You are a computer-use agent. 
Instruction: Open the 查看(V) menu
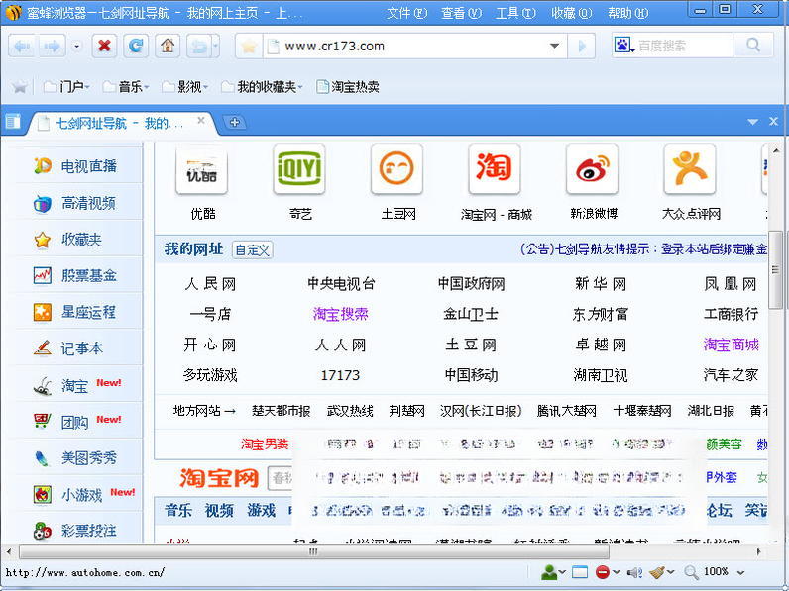click(461, 13)
